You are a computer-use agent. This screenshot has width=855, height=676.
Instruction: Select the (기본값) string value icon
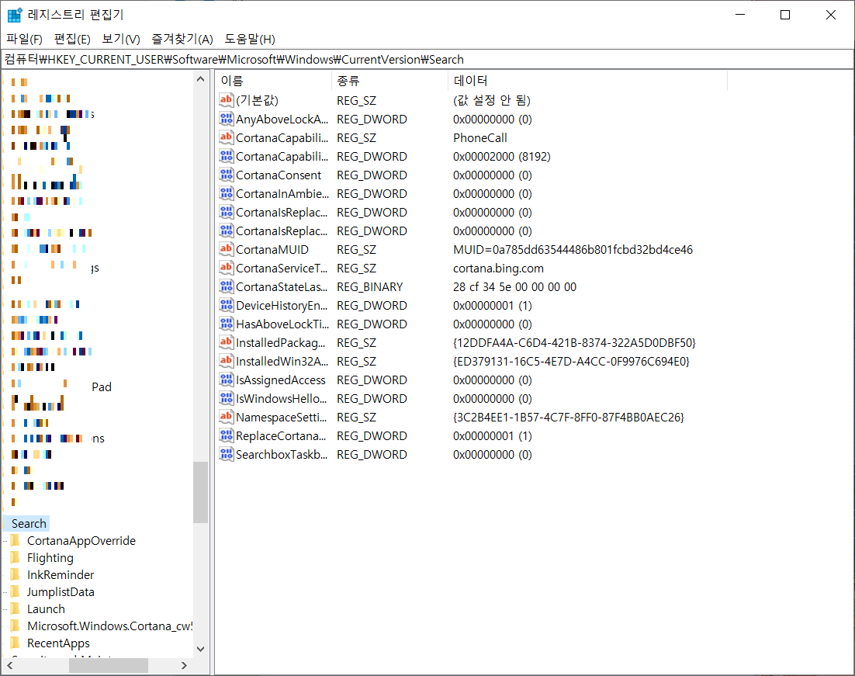pyautogui.click(x=227, y=100)
